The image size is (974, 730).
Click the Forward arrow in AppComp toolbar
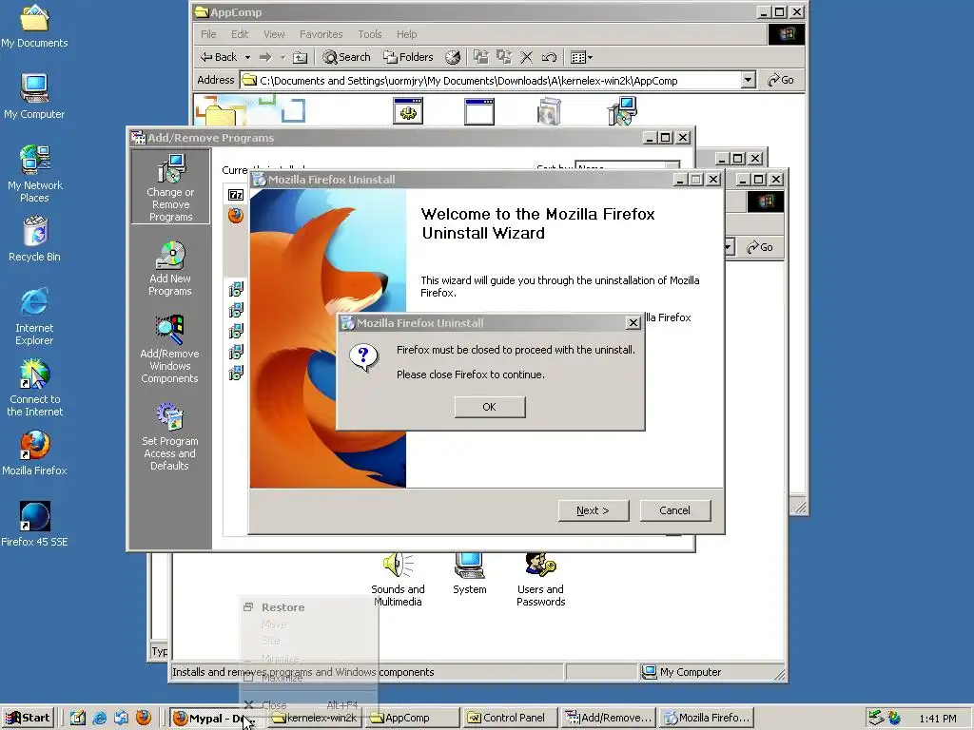266,57
